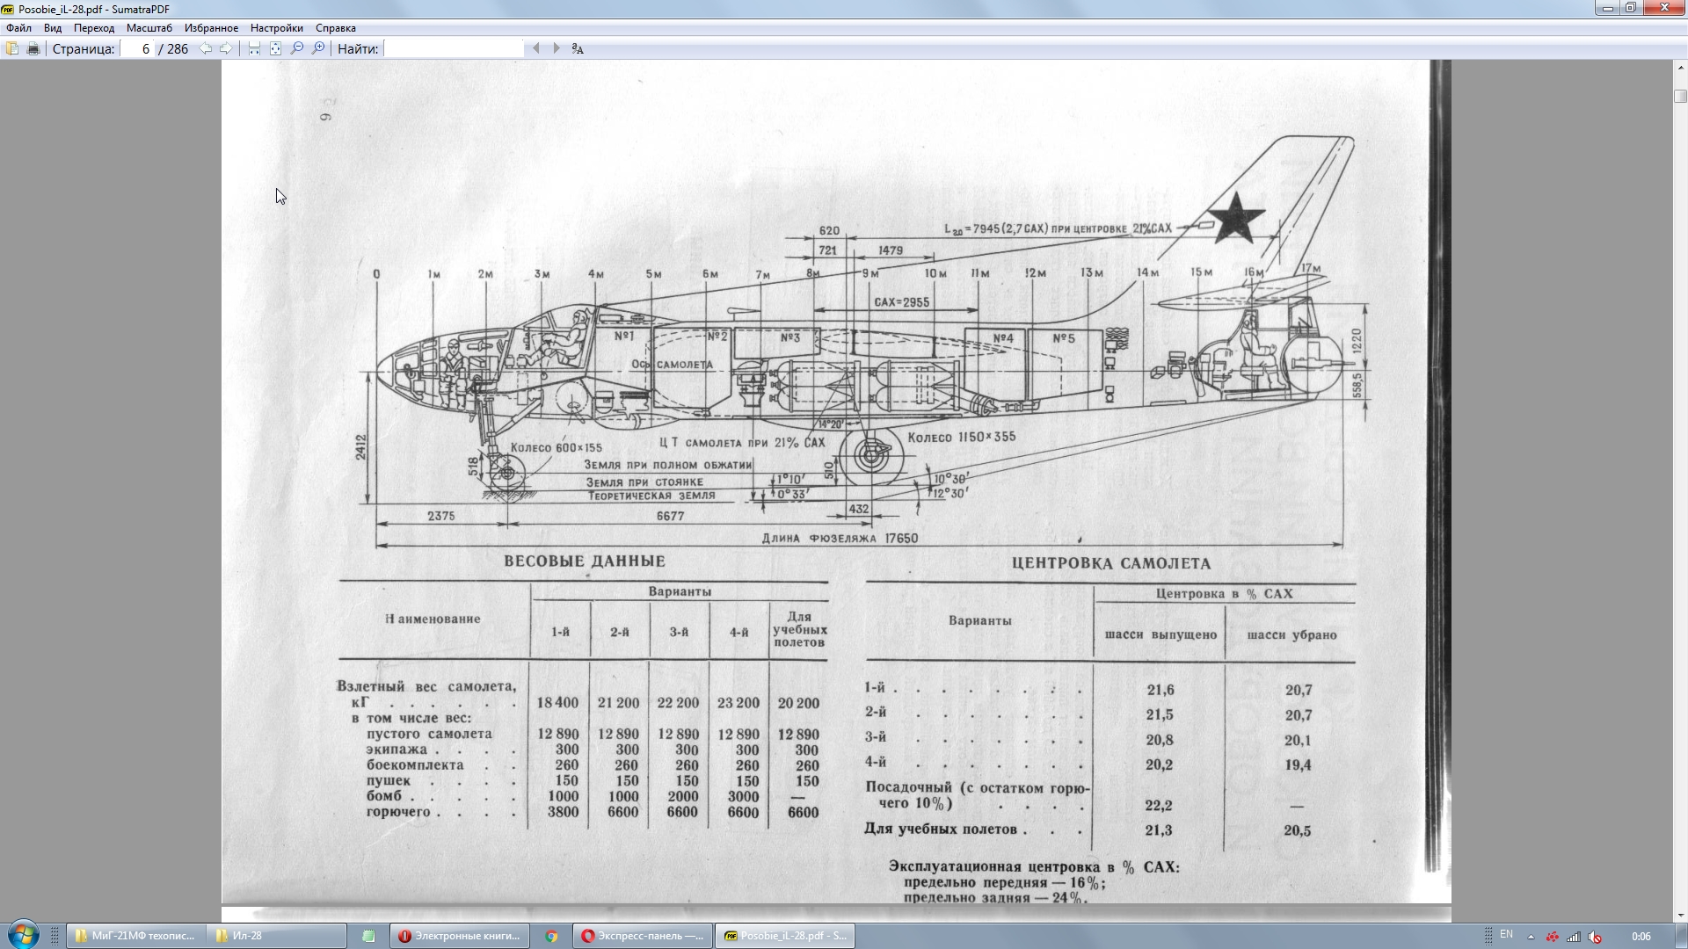Find previous search result arrow
Screen dimensions: 1688x949
pyautogui.click(x=536, y=49)
